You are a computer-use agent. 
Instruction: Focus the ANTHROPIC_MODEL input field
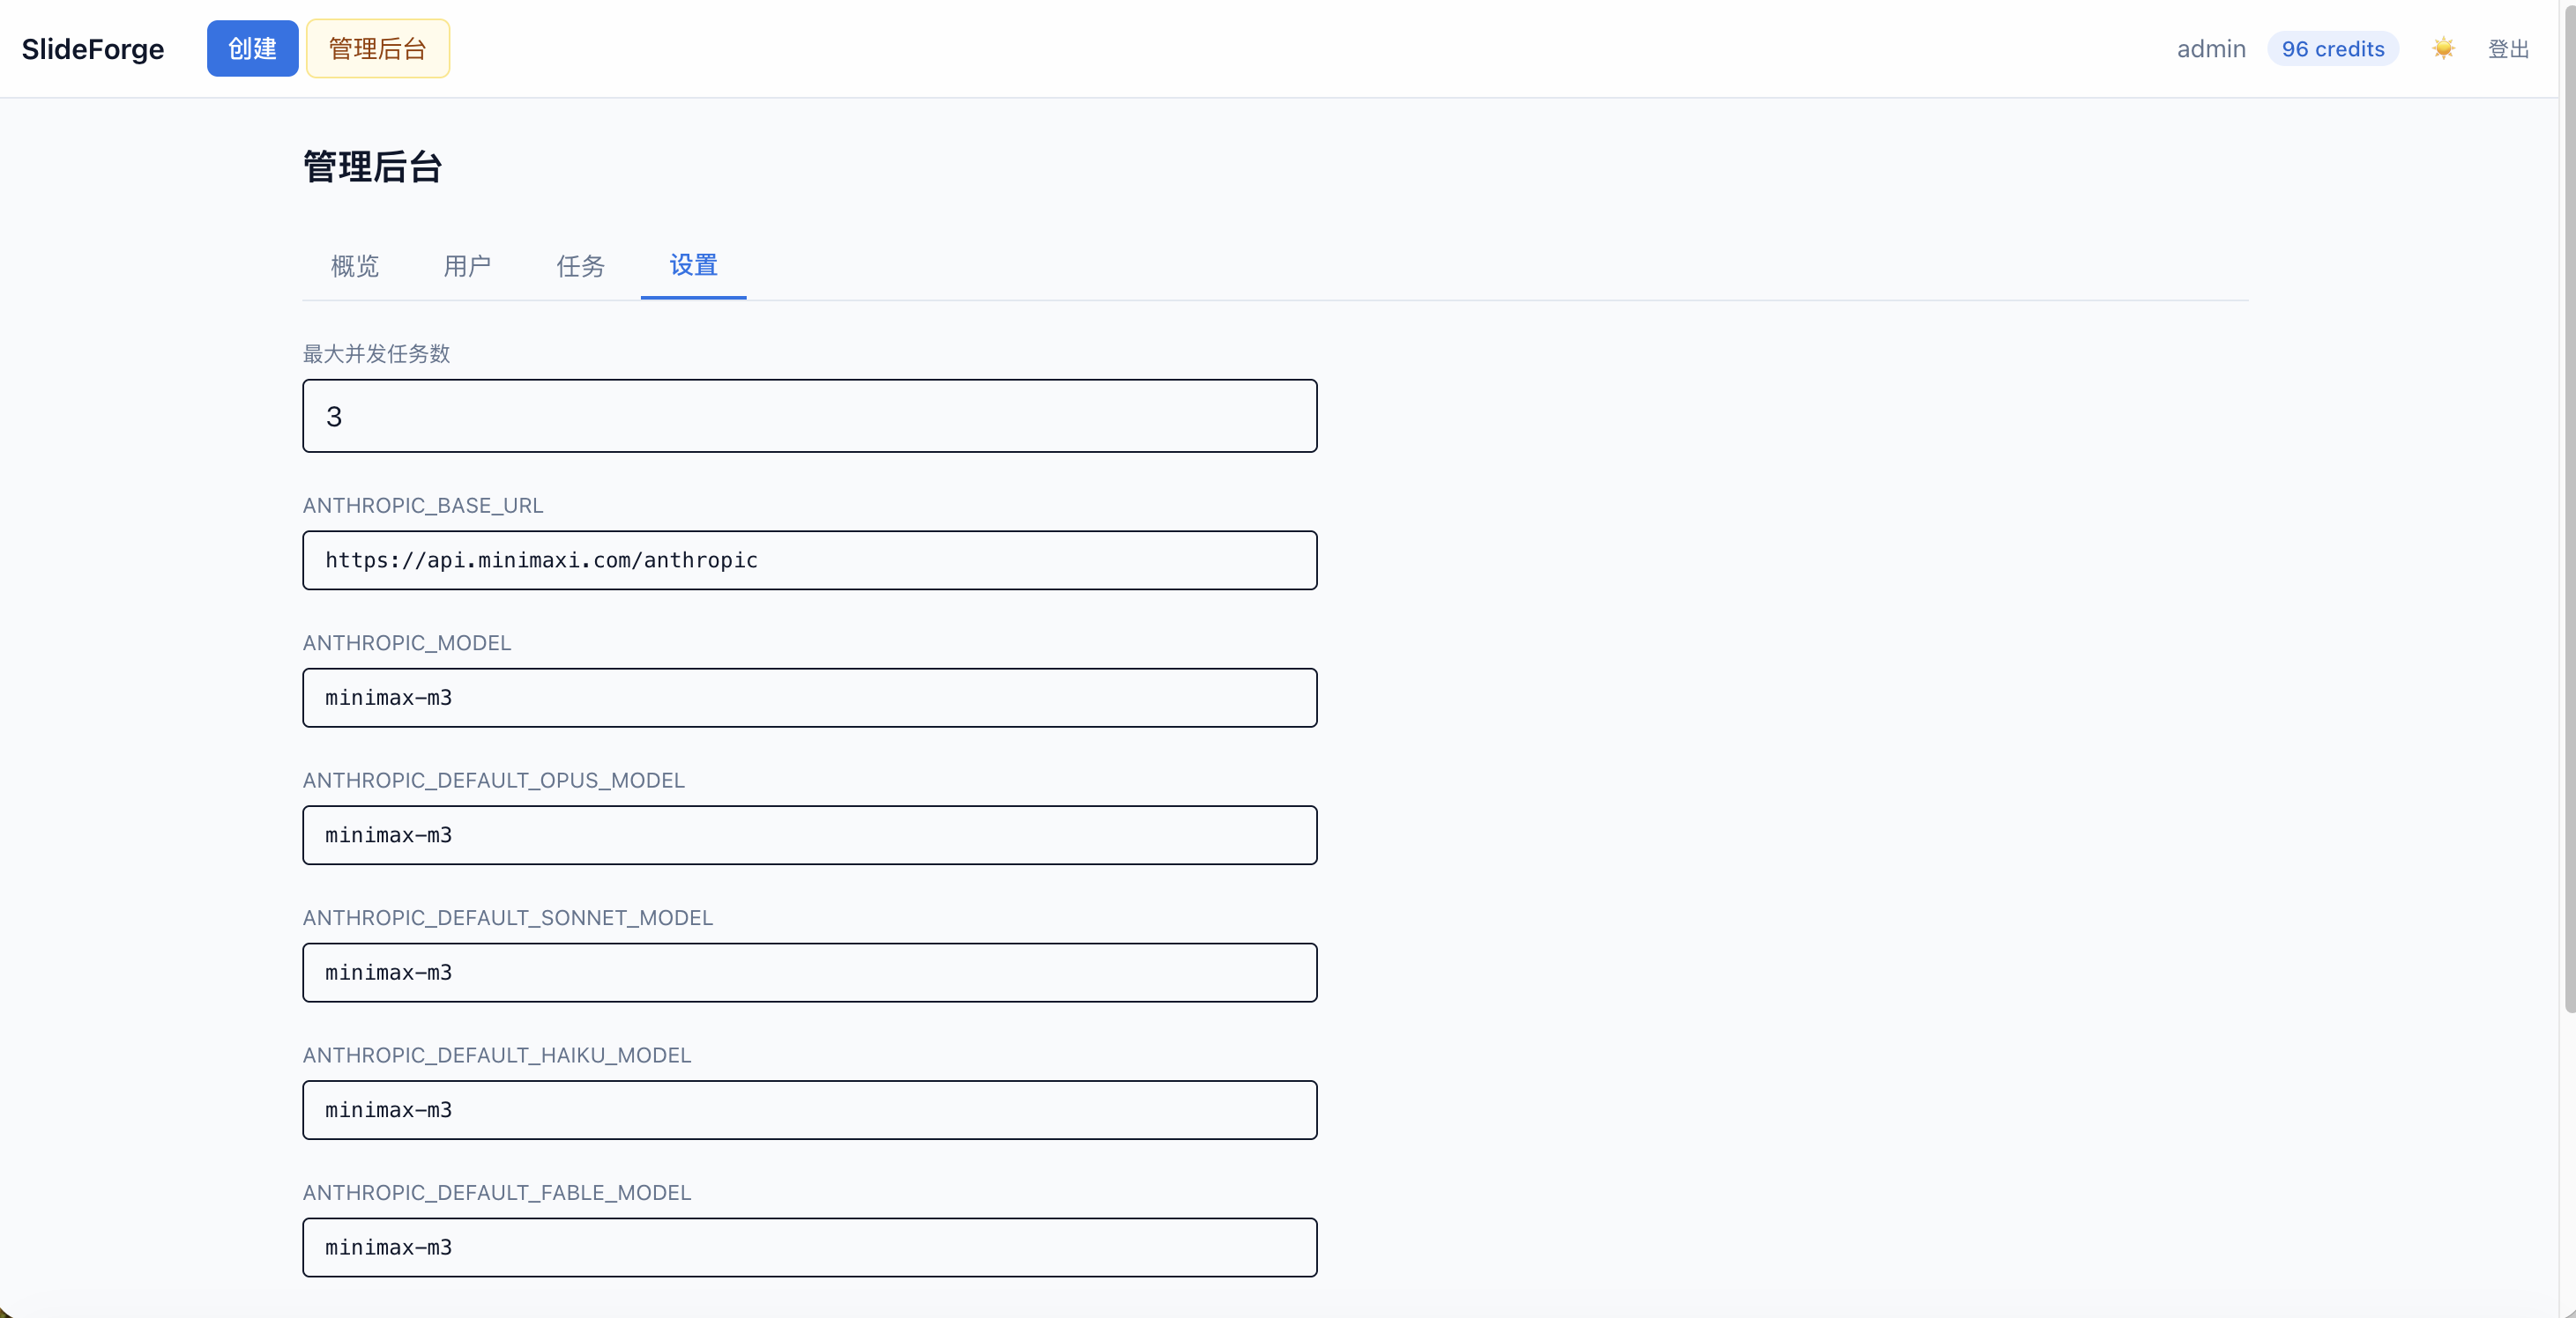(x=810, y=698)
